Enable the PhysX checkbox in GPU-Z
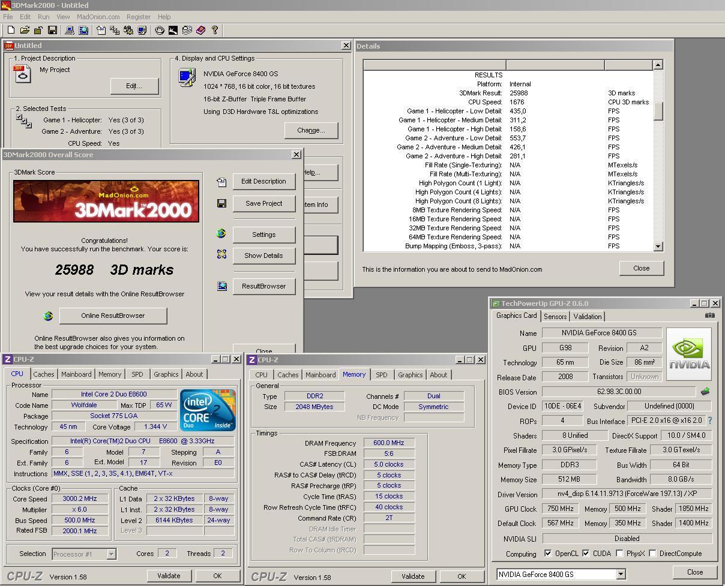 pos(619,553)
